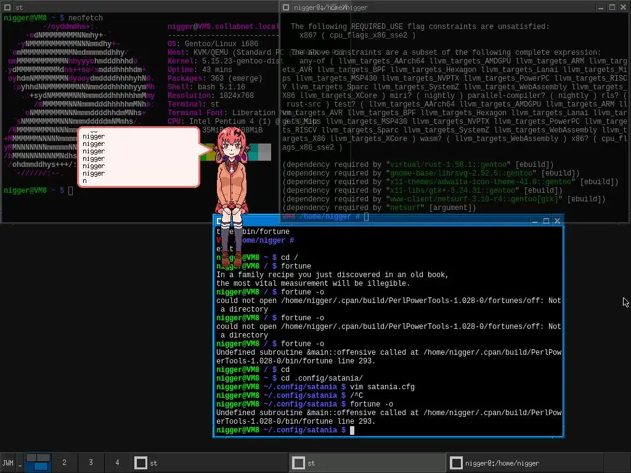
Task: Click 'x86? ( cpu_flags_x86_sse2 )' line
Action: click(357, 35)
